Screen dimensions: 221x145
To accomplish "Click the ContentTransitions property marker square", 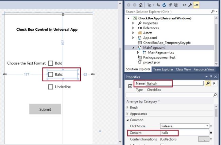I will tap(211, 139).
